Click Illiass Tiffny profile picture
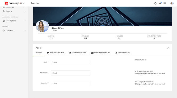The height and width of the screenshot is (98, 177). tap(42, 26)
